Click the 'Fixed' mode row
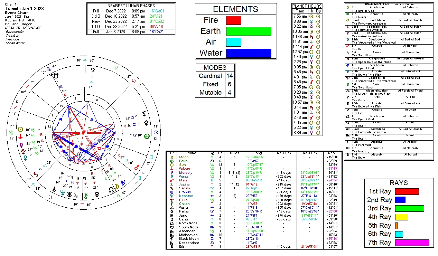438x256 pixels. point(215,84)
